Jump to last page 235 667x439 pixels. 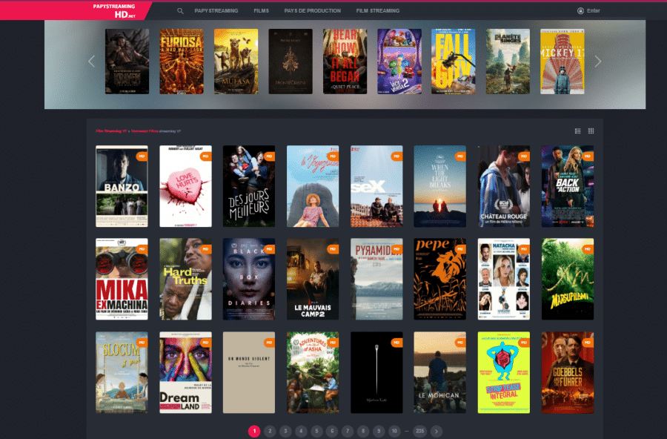(x=420, y=431)
